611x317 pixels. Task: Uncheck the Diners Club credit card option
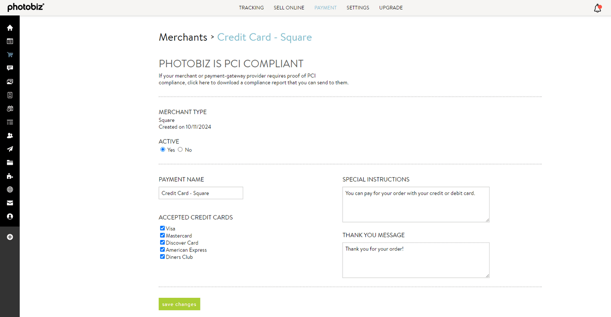coord(162,256)
